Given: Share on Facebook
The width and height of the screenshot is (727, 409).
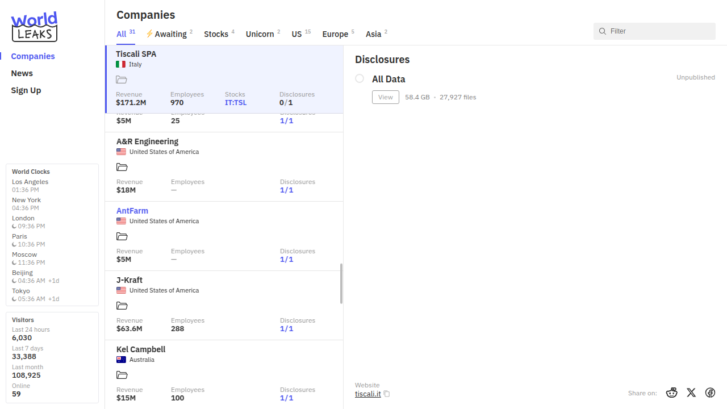Looking at the screenshot, I should pos(710,393).
